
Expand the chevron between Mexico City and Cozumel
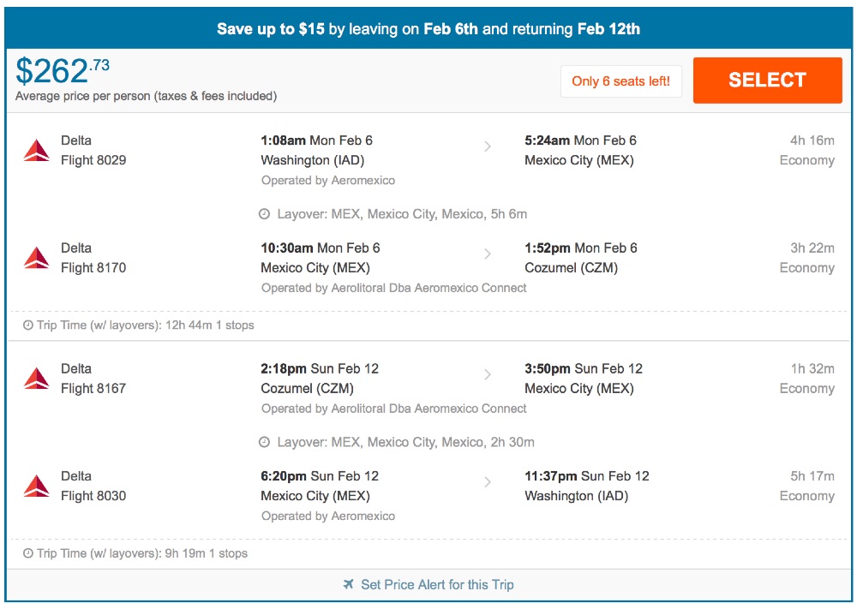488,254
